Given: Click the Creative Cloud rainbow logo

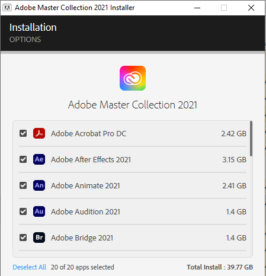Looking at the screenshot, I should 133,78.
